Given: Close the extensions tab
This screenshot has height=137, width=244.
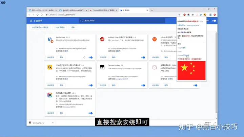Looking at the screenshot, I should tap(147, 10).
